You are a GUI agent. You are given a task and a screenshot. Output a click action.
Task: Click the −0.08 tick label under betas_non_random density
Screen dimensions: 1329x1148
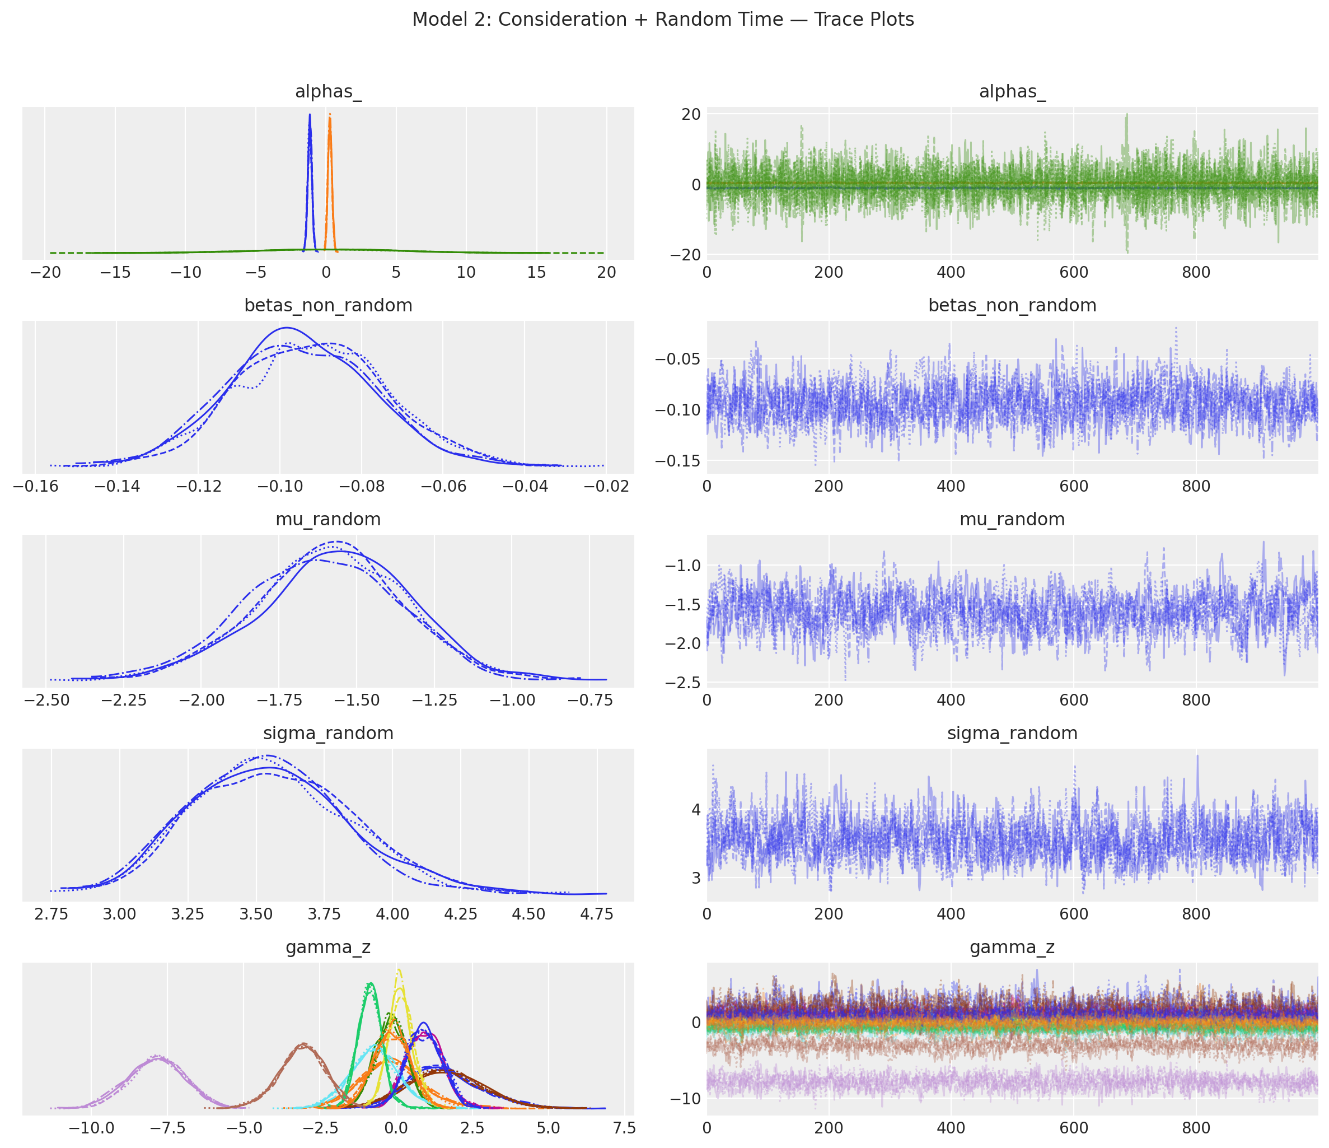tap(361, 487)
